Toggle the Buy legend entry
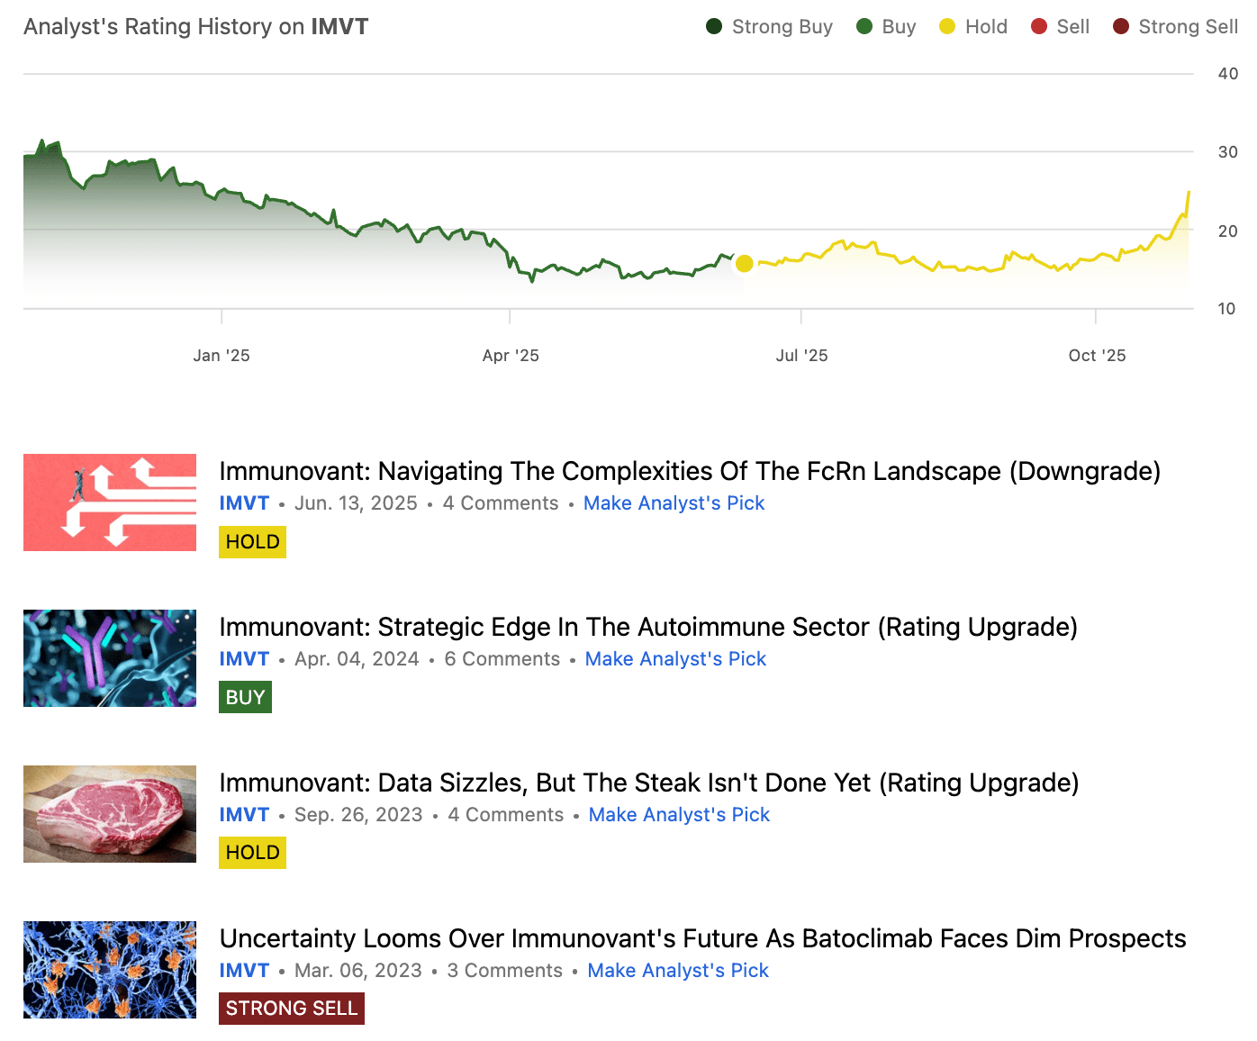This screenshot has height=1041, width=1257. 886,27
